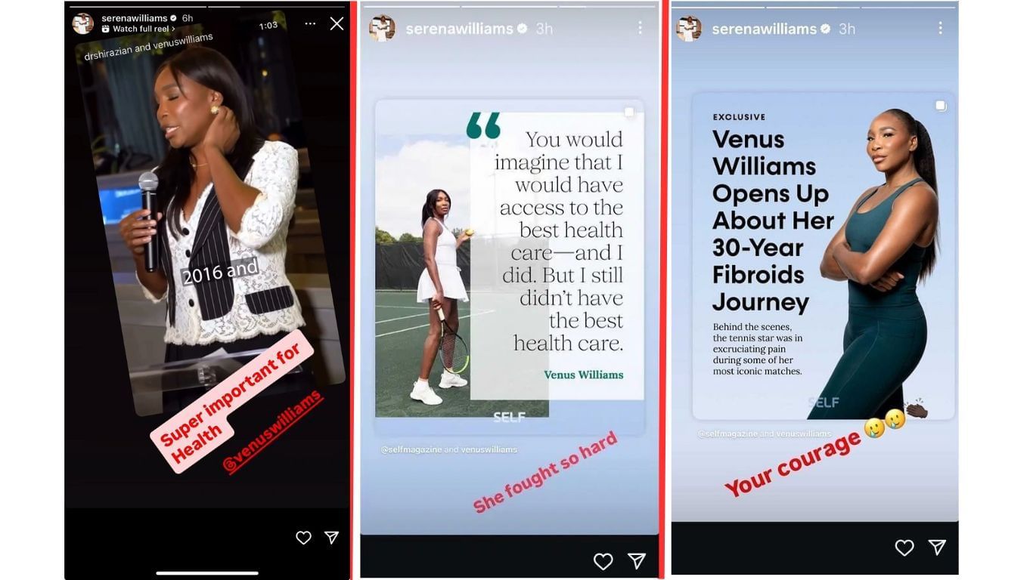Screen dimensions: 1033x580
Task: Like the first story with the heart icon
Action: point(303,538)
